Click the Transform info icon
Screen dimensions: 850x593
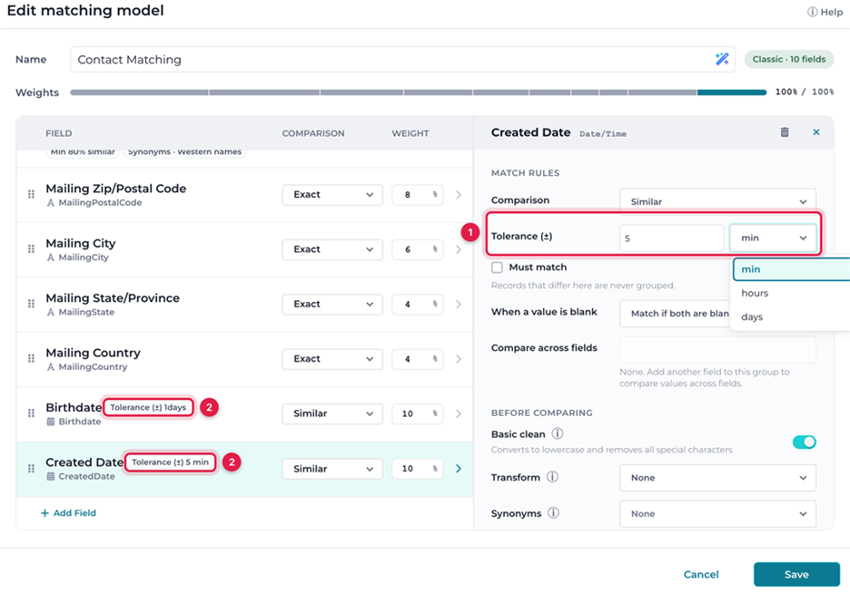[552, 477]
